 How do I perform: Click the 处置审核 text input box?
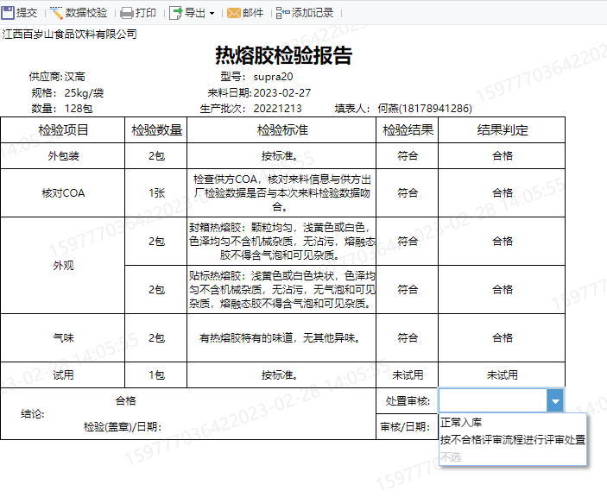point(492,400)
